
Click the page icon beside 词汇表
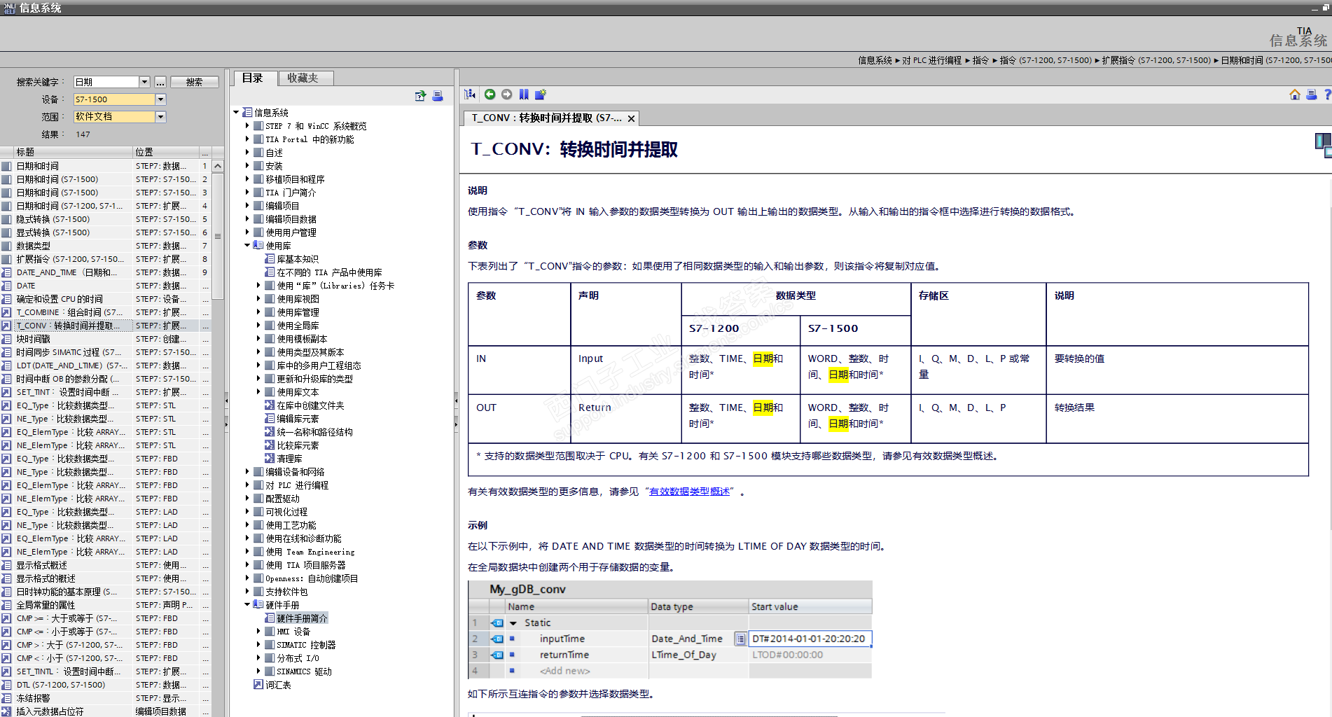258,685
